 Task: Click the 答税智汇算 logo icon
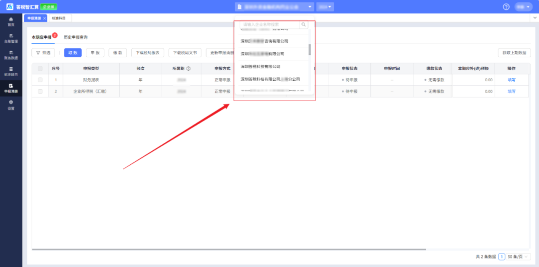pos(9,7)
